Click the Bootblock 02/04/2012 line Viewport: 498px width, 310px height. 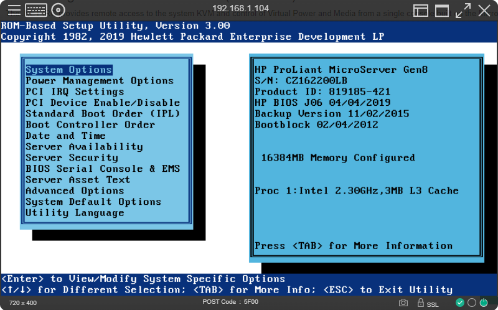[x=317, y=125]
